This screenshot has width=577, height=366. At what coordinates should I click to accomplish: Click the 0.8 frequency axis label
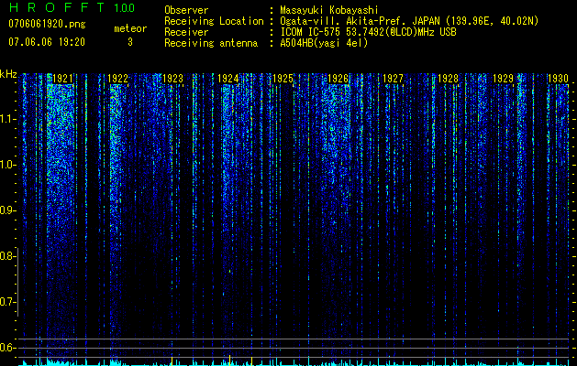[6, 256]
